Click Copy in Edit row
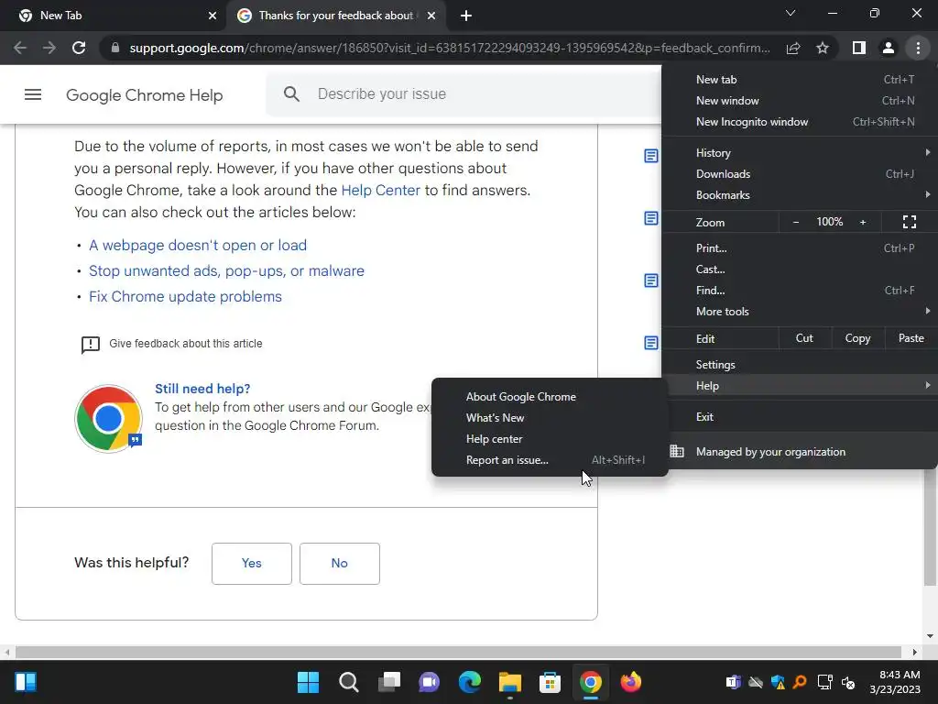The width and height of the screenshot is (938, 704). (x=857, y=338)
